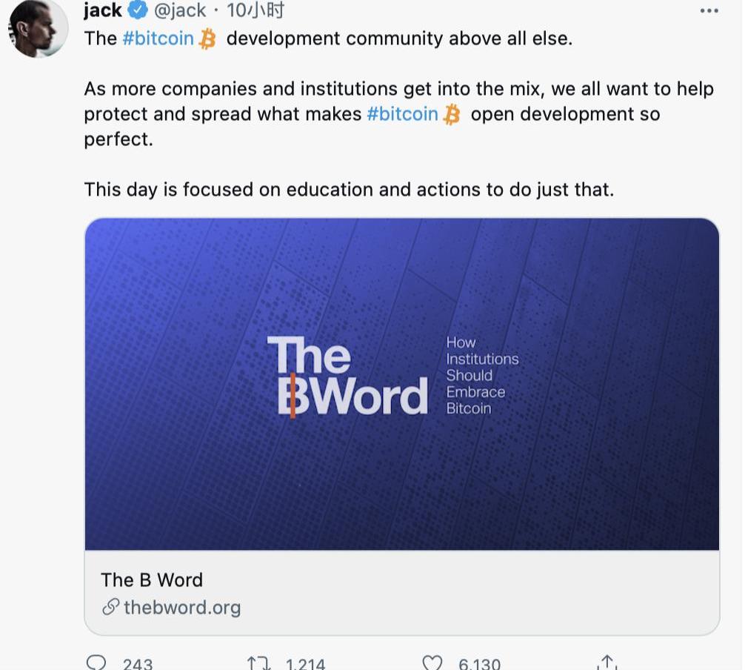Click the Bitcoin emoji after the first hashtag
This screenshot has width=745, height=670.
point(207,39)
